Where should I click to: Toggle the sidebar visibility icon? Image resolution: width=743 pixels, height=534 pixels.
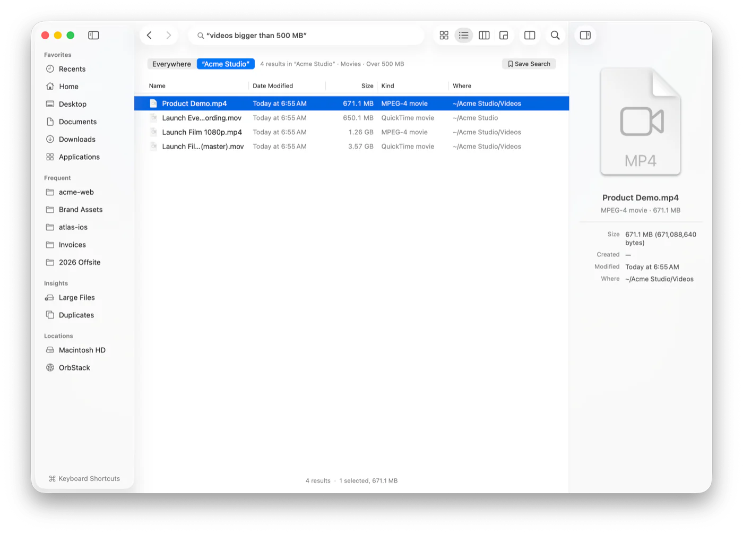(x=93, y=35)
